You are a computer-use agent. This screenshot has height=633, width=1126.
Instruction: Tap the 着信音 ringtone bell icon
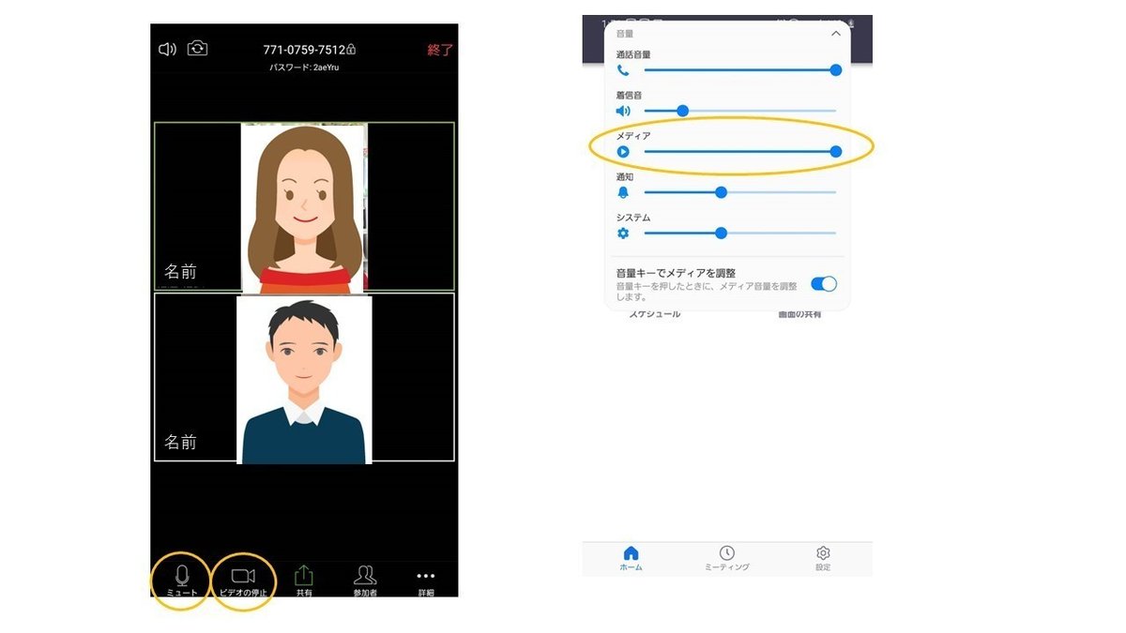(625, 111)
